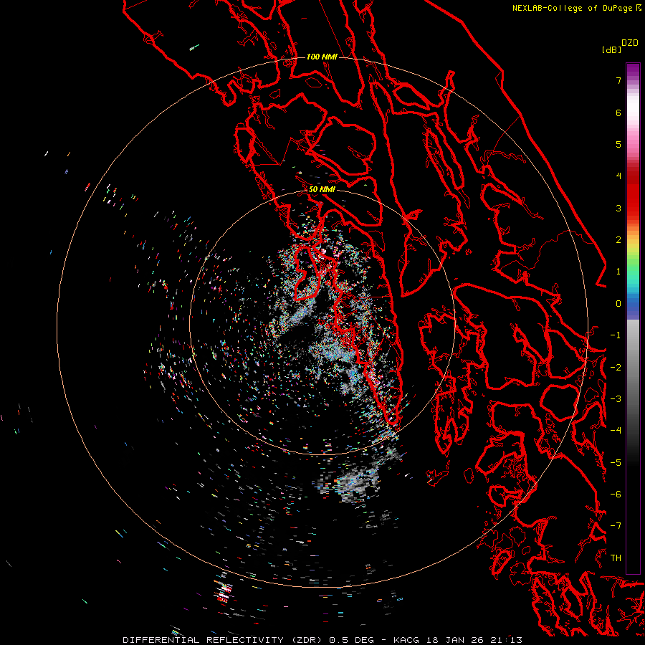Click the 21:13 timestamp in caption
The width and height of the screenshot is (645, 645).
tap(506, 640)
